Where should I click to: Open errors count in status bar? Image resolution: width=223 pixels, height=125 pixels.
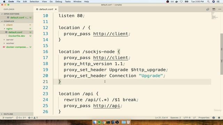pos(30,118)
